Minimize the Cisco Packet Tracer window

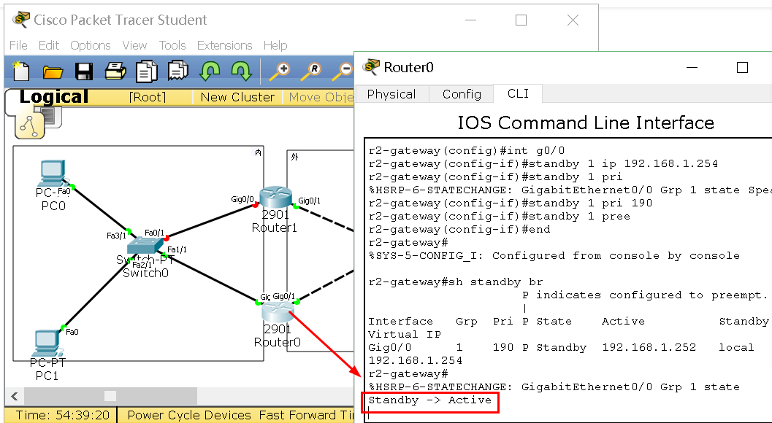pos(470,20)
